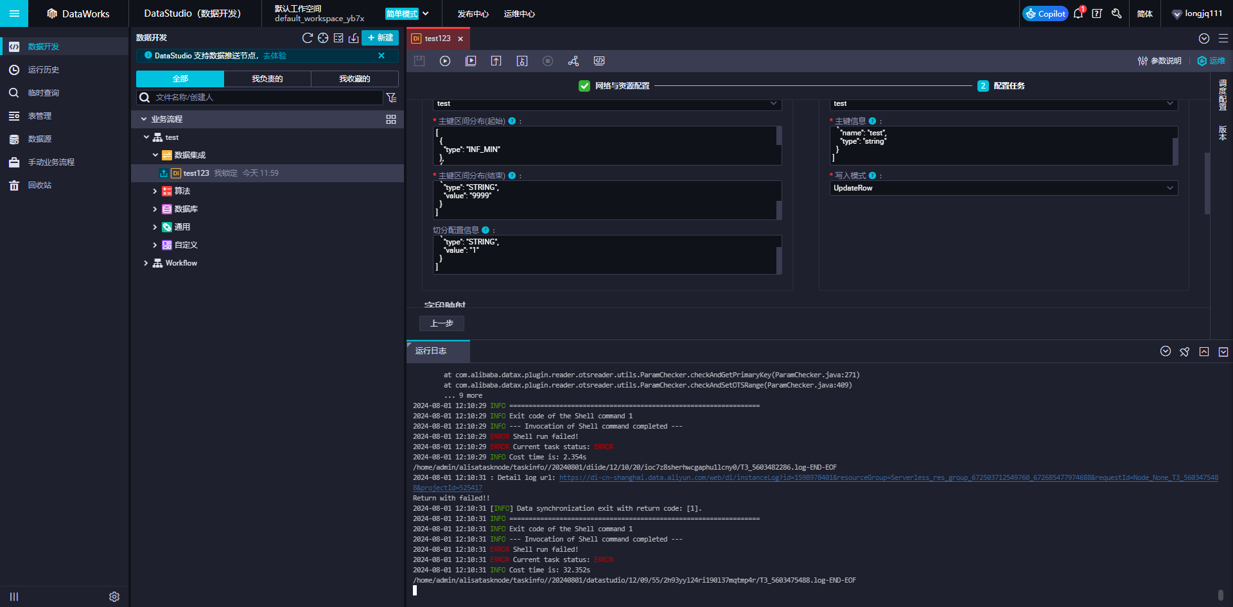
Task: Click the filter icon next to search box
Action: 391,98
